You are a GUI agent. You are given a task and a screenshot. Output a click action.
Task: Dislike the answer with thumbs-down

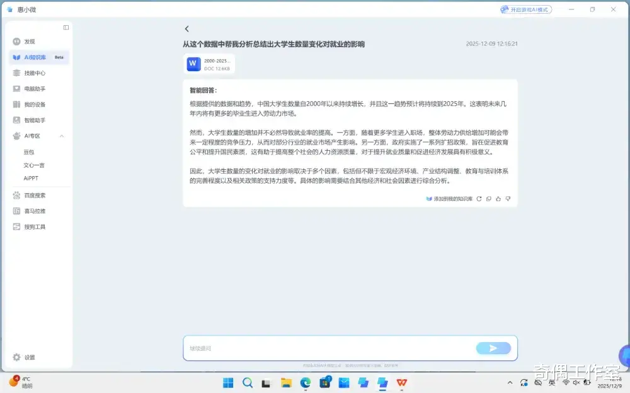pyautogui.click(x=508, y=199)
